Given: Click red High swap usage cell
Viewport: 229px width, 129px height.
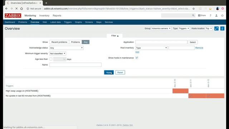Looking at the screenshot, I should click(180, 91).
